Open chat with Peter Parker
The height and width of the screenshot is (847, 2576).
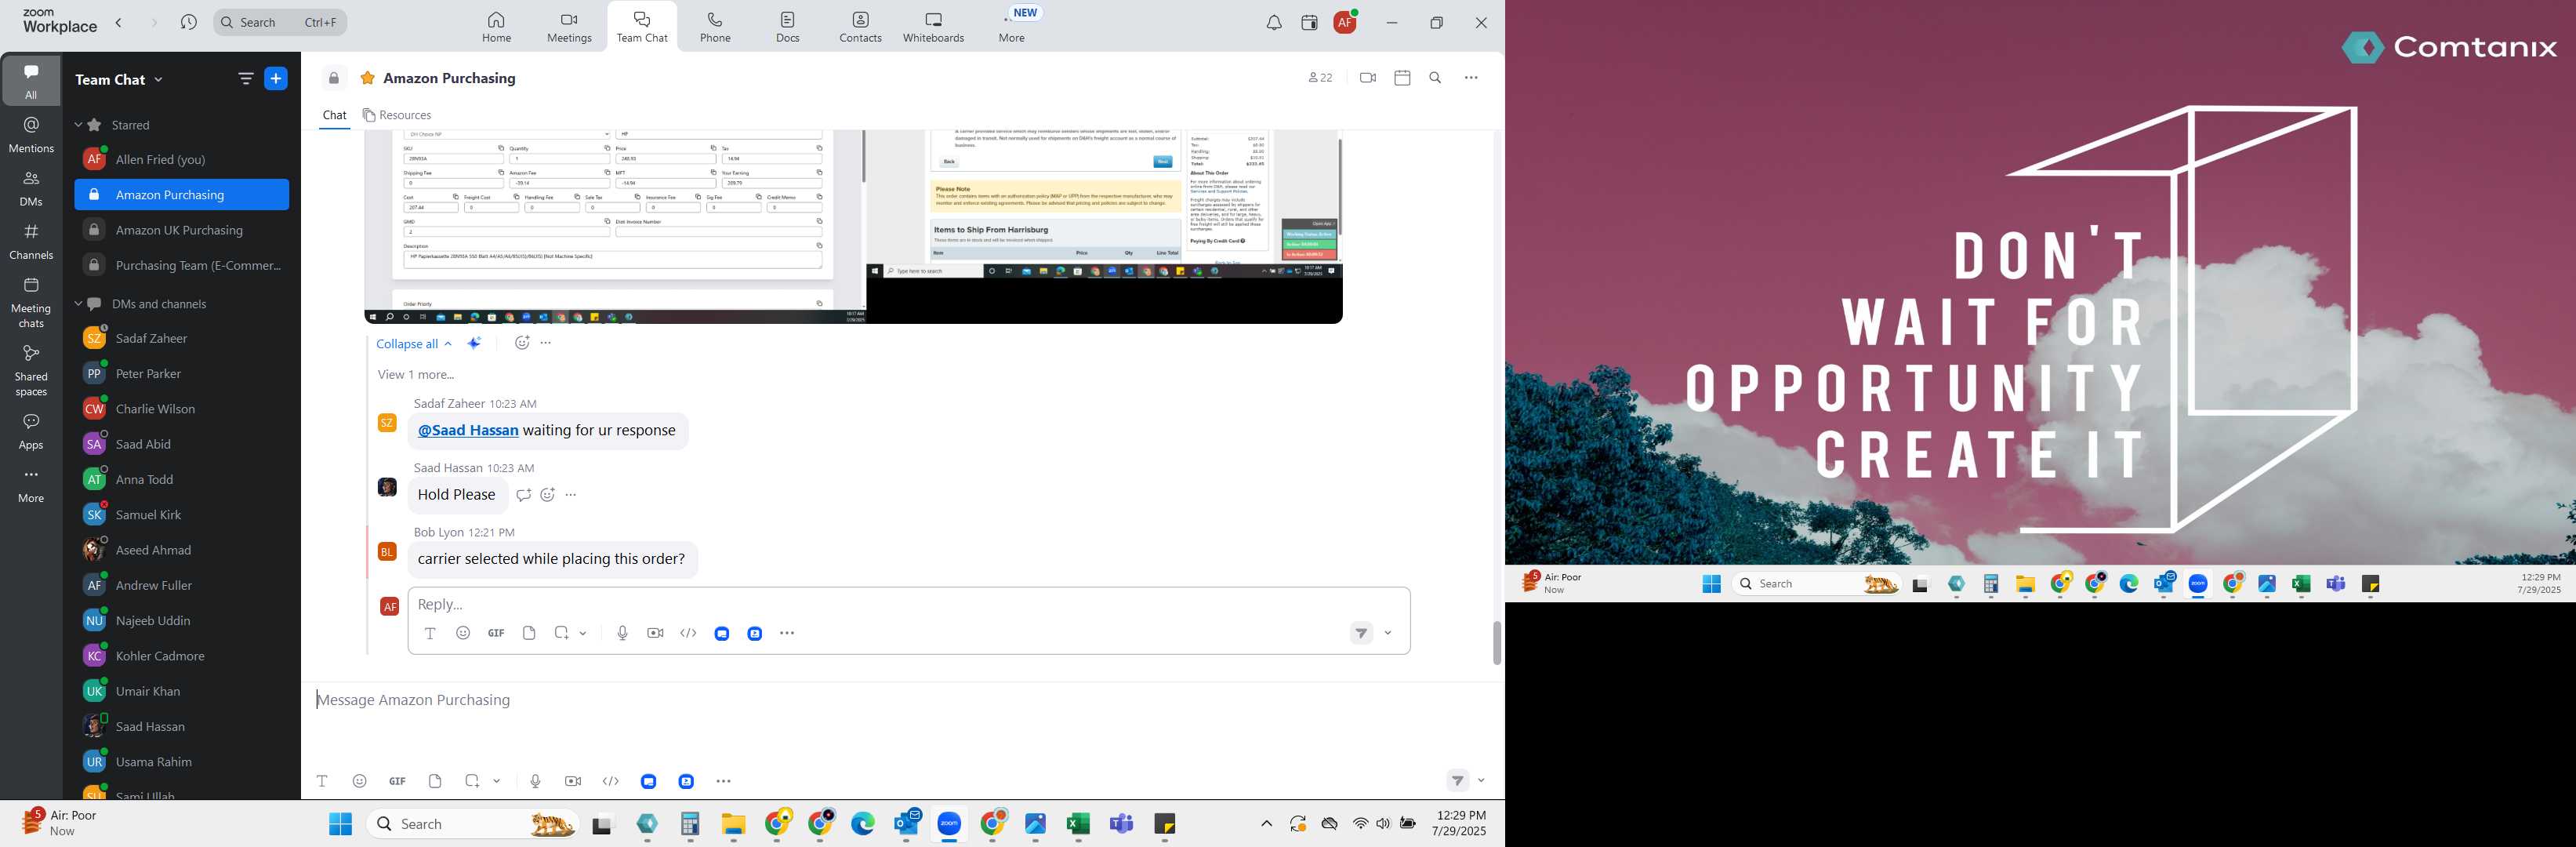[x=181, y=373]
